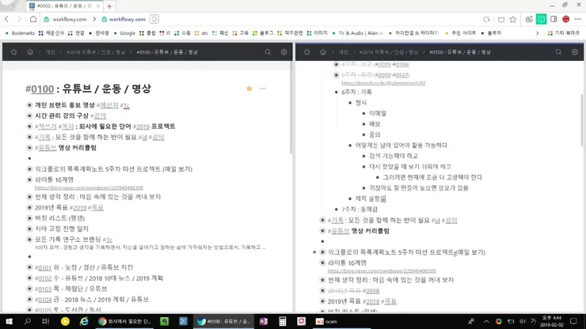Go to home in left pane breadcrumb
This screenshot has width=586, height=329.
pos(30,52)
